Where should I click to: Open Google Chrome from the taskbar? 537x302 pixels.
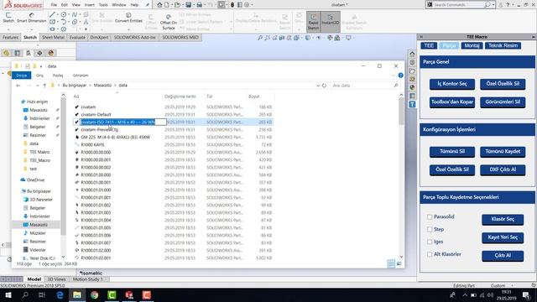click(95, 294)
